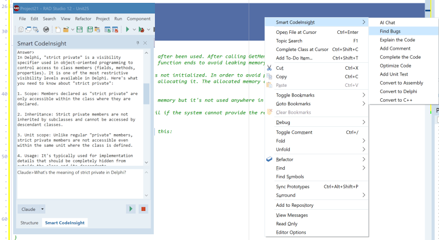
Task: Click the Save All double-disk icon
Action: [x=90, y=29]
